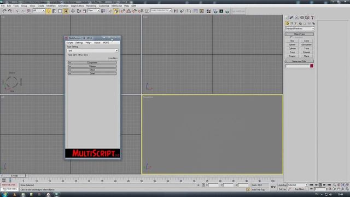Toggle Set Key mode button
This screenshot has width=350, height=197.
pyautogui.click(x=282, y=189)
